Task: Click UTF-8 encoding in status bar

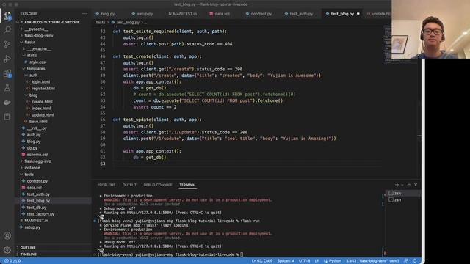Action: (x=304, y=261)
